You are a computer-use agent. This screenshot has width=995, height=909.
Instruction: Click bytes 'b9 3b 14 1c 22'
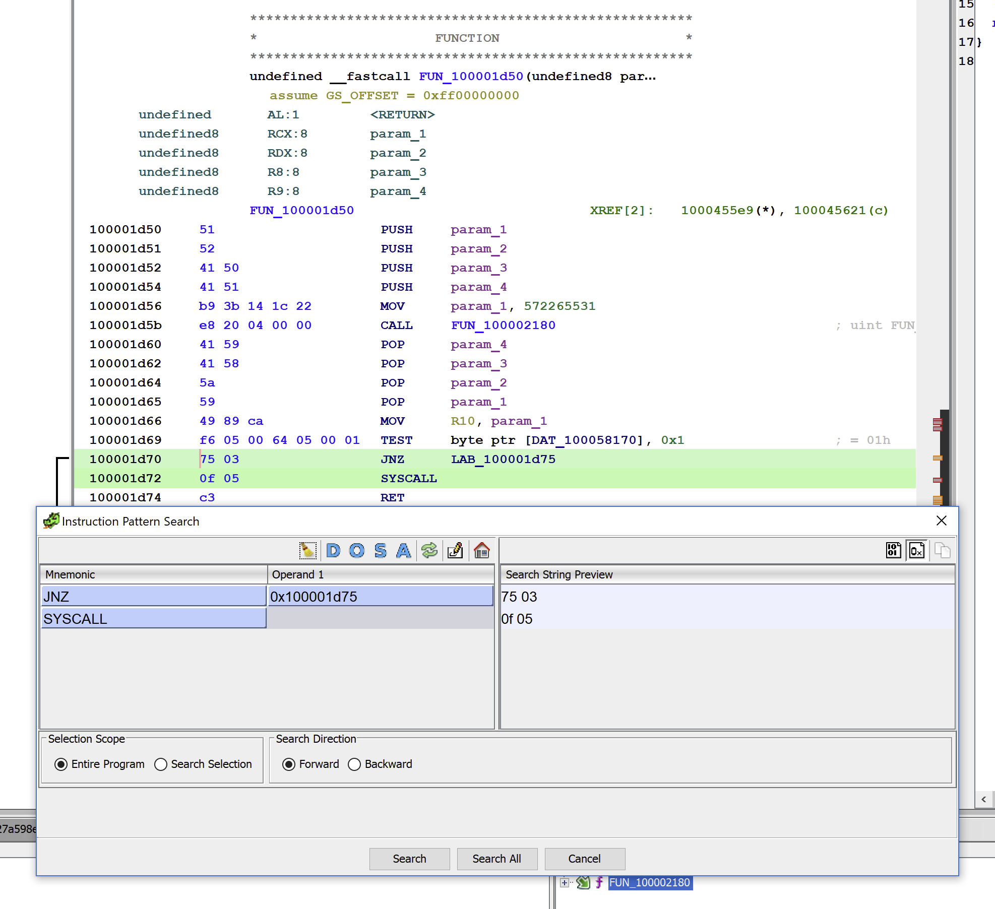pos(255,306)
